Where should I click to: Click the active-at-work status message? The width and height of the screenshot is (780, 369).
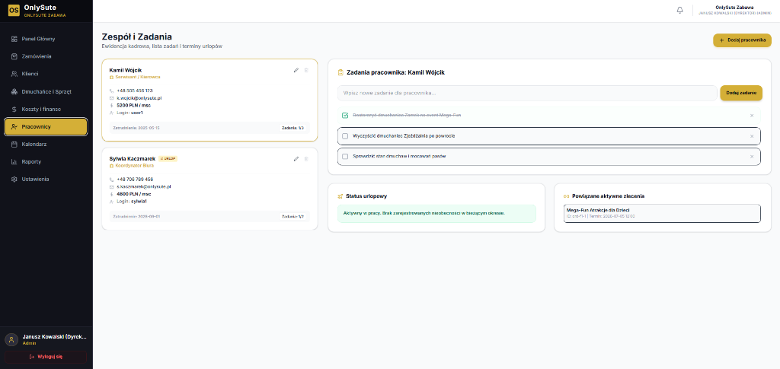coord(436,213)
